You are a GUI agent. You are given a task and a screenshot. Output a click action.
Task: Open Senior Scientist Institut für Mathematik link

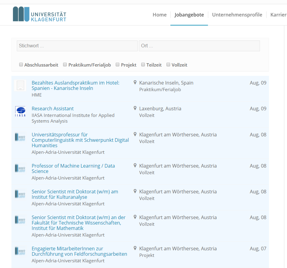pyautogui.click(x=78, y=223)
